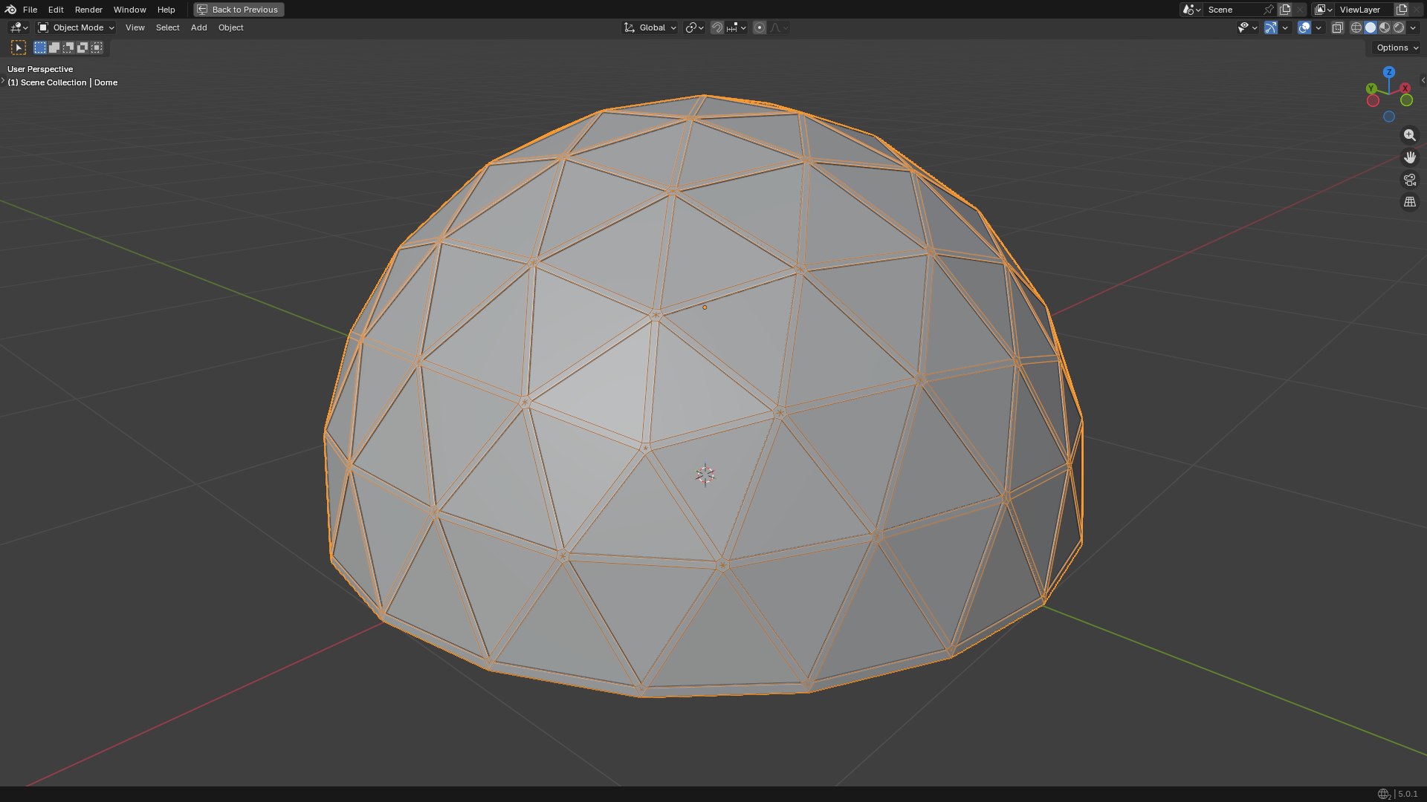Screen dimensions: 1427x802
Task: Select the Tweak select tool icon
Action: pyautogui.click(x=19, y=48)
